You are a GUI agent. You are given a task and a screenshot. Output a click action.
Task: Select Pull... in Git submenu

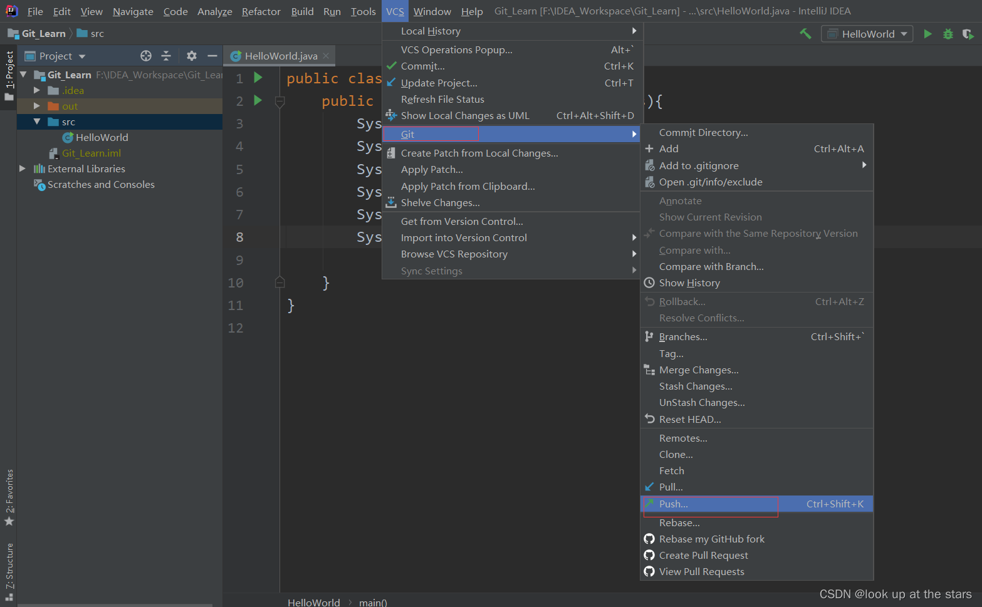pos(756,487)
